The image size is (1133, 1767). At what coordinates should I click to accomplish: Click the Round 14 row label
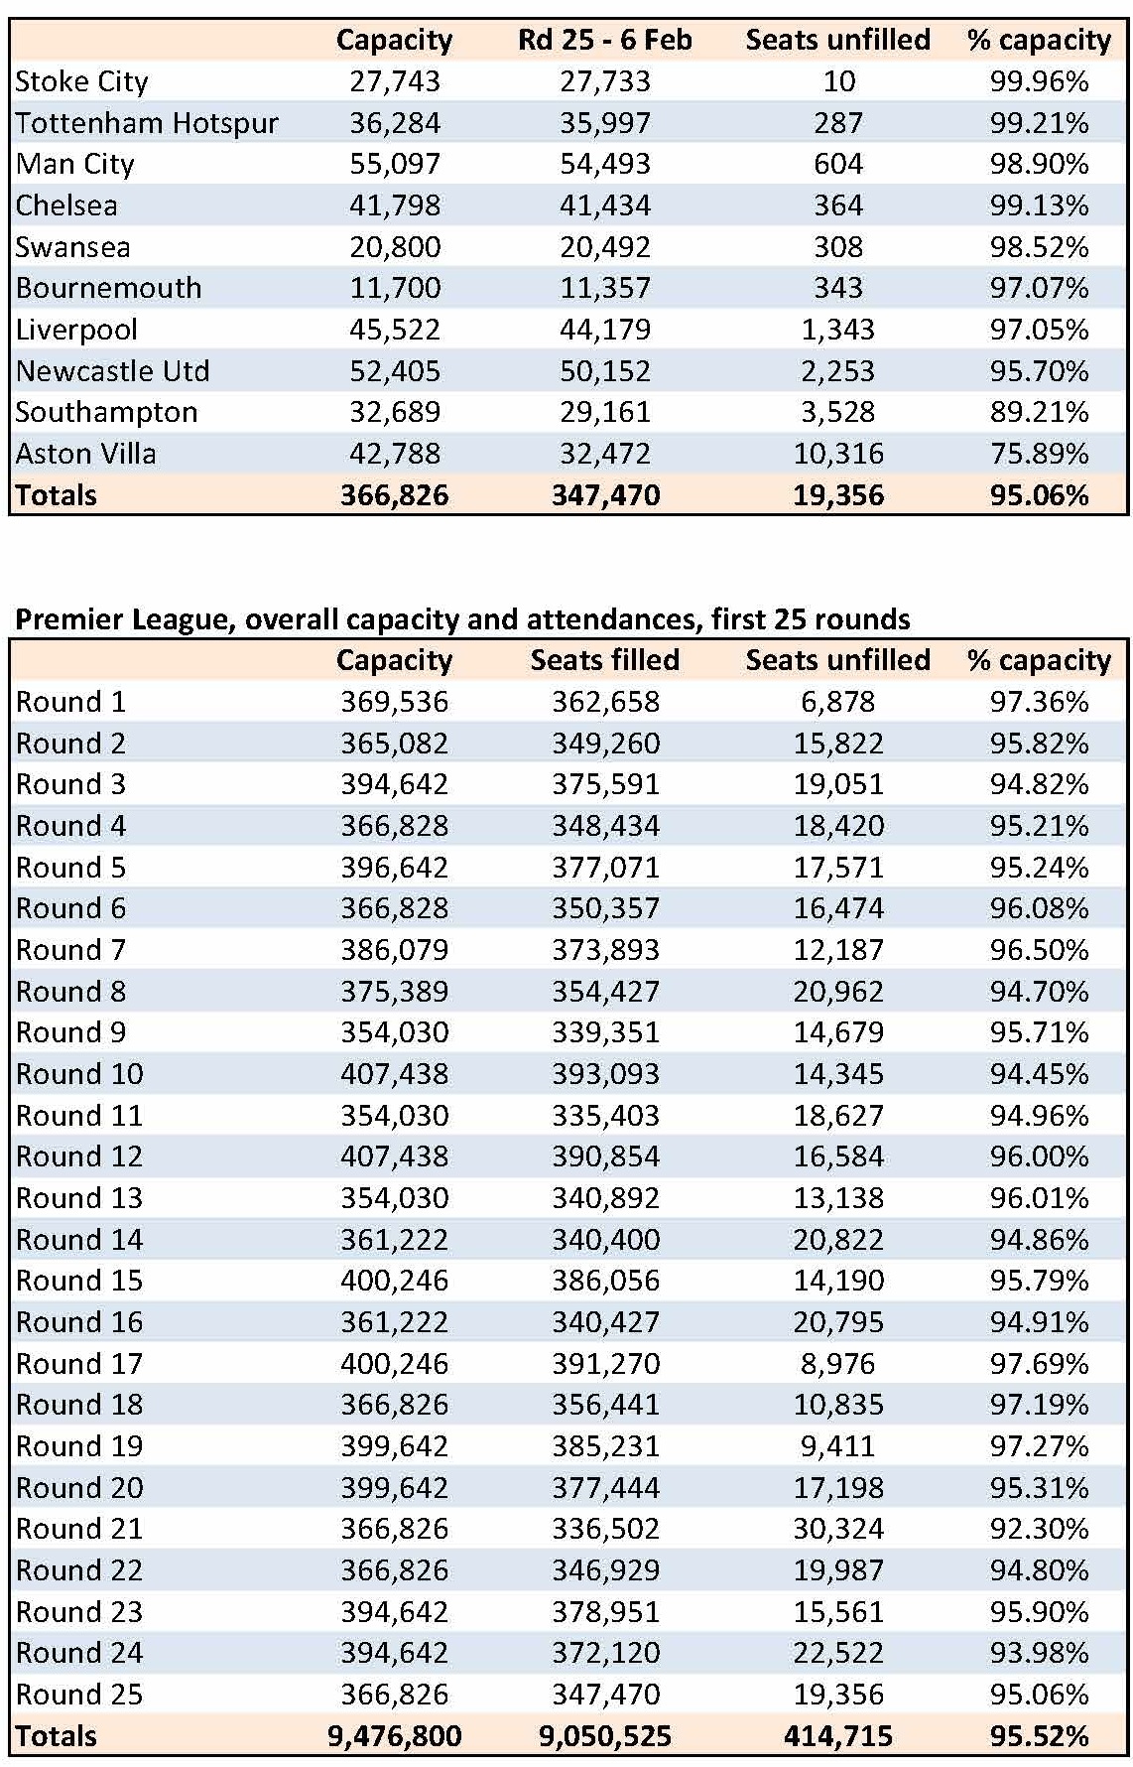(x=79, y=1240)
